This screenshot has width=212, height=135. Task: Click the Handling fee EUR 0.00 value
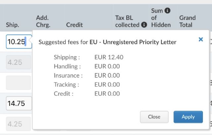[107, 66]
